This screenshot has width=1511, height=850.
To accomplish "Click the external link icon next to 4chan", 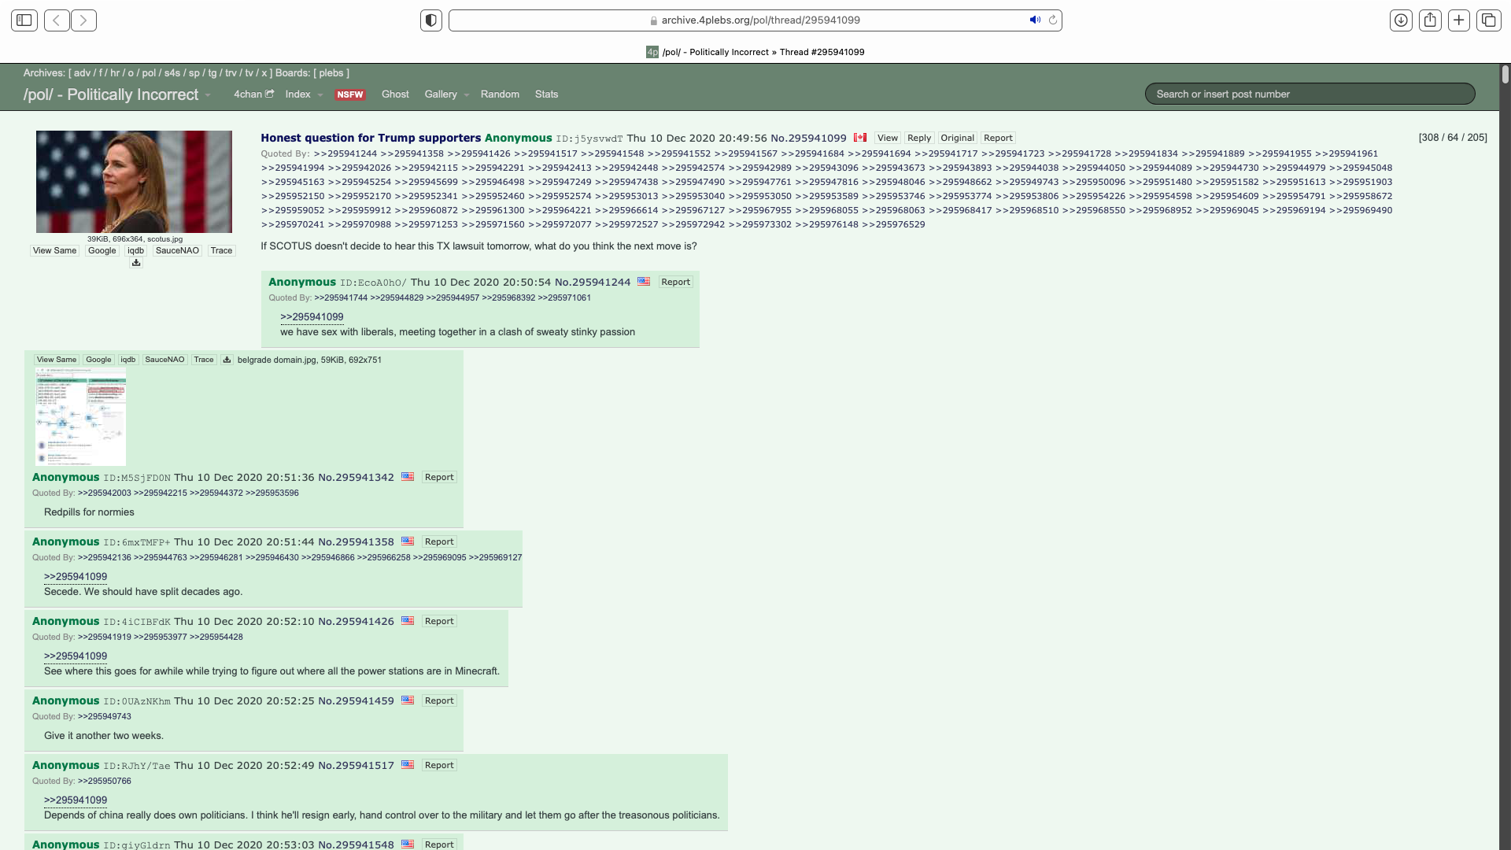I will pos(268,93).
